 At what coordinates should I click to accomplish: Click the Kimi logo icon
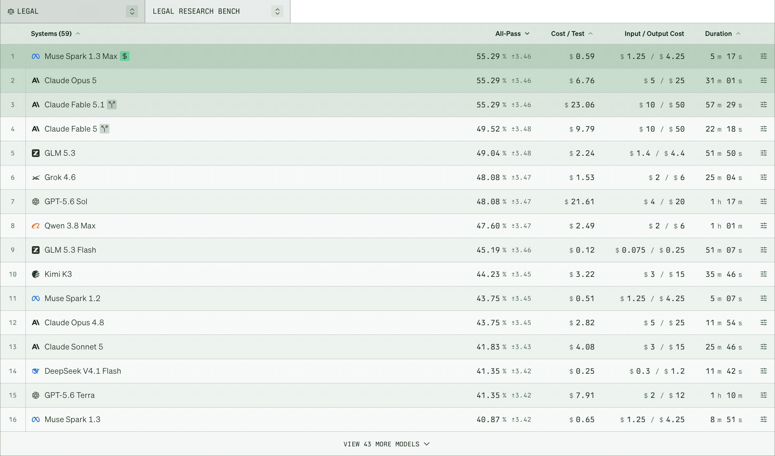pos(36,274)
